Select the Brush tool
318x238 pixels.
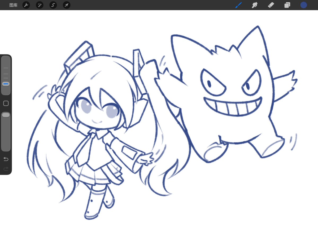tap(238, 5)
